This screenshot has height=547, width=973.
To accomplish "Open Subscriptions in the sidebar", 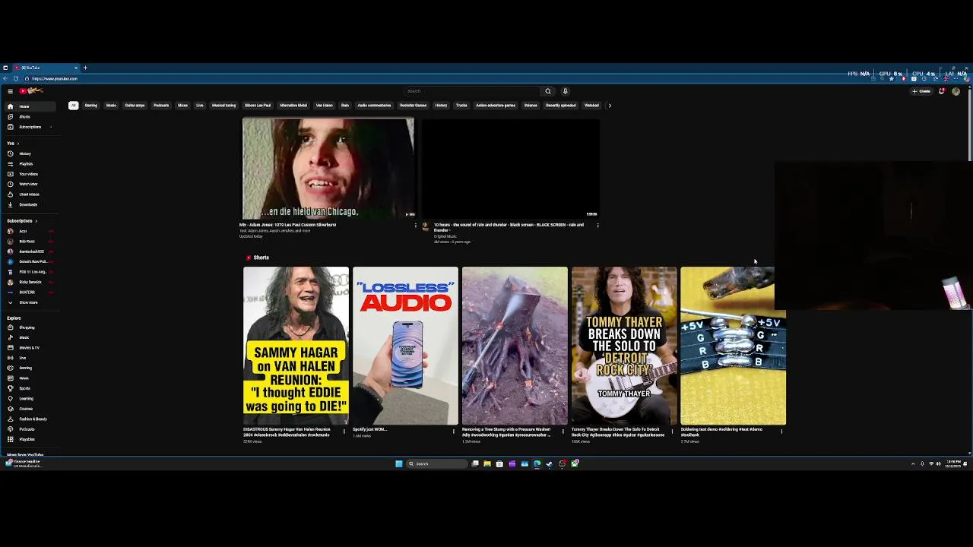I will coord(30,127).
